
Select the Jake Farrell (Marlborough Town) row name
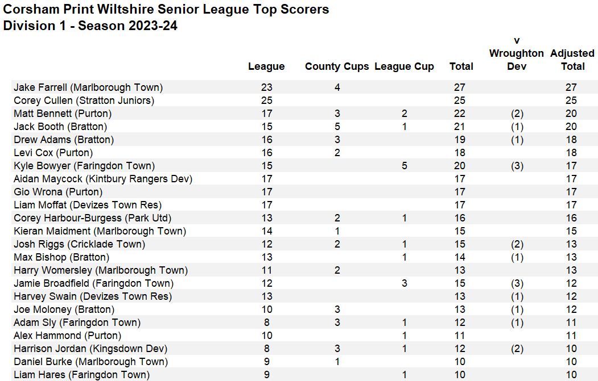(x=88, y=87)
